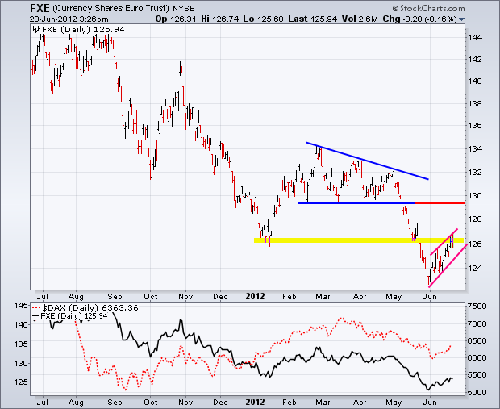Click the 7500 label on DAX axis
Image resolution: width=500 pixels, height=409 pixels.
click(477, 307)
